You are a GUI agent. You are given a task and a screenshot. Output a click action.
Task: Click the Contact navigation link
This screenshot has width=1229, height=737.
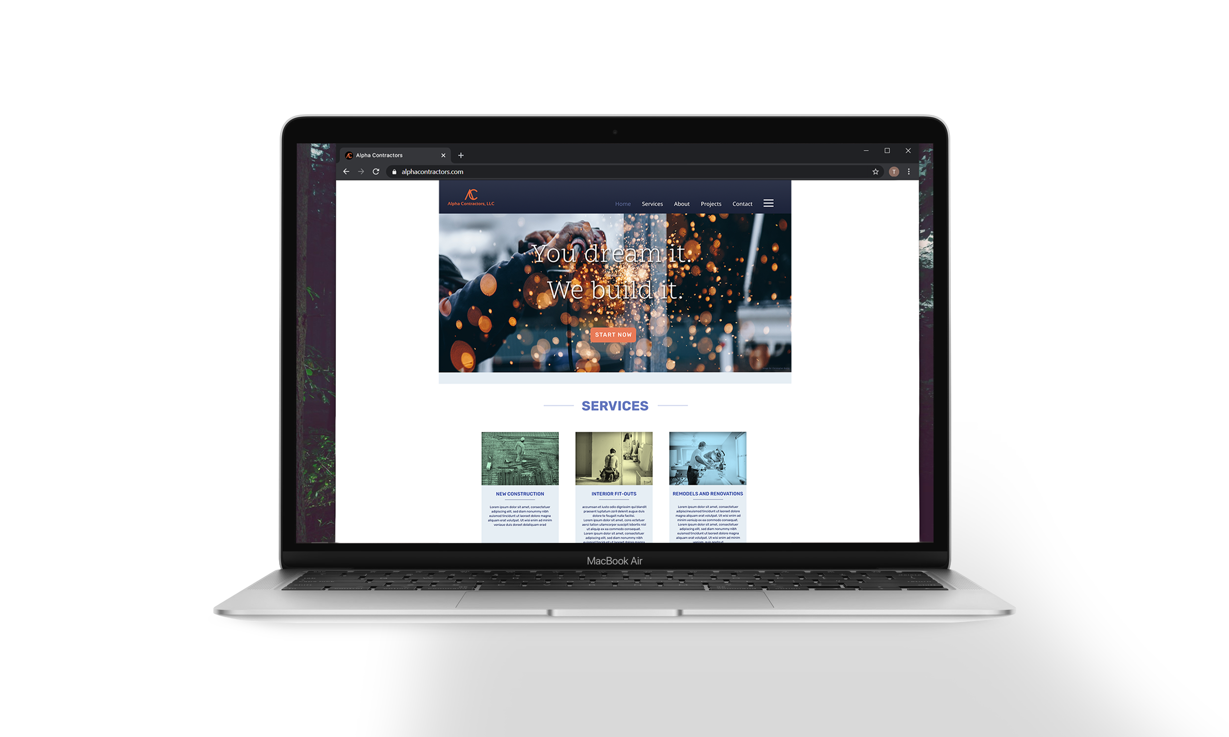click(742, 203)
